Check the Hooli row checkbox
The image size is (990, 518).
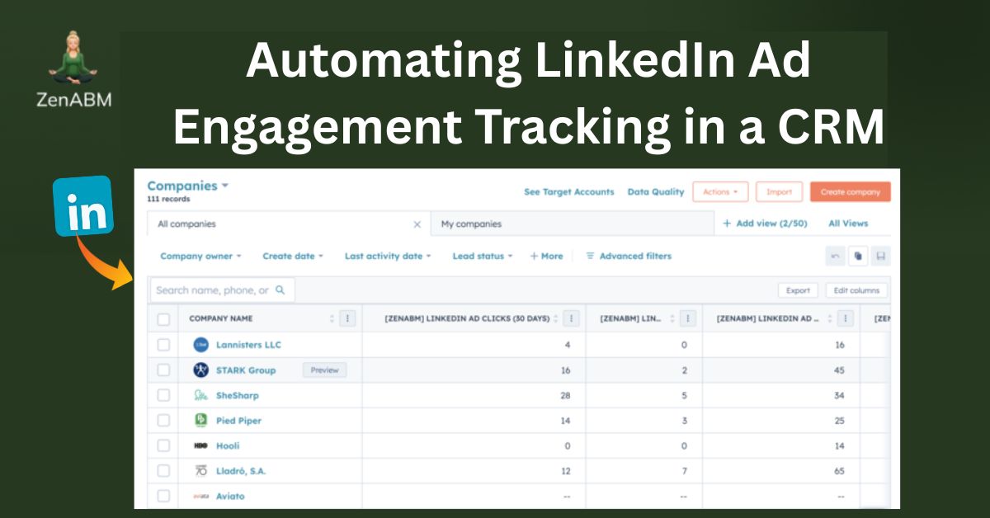163,445
